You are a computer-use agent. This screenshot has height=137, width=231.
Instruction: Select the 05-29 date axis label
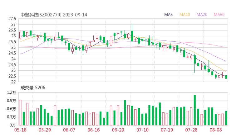(45, 130)
